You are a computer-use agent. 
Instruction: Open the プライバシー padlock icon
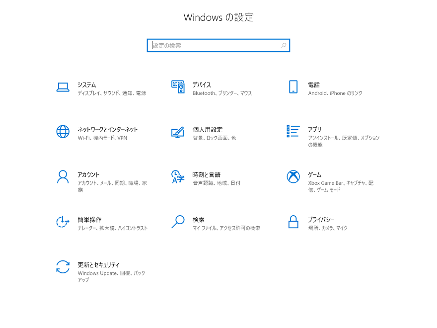click(x=293, y=222)
